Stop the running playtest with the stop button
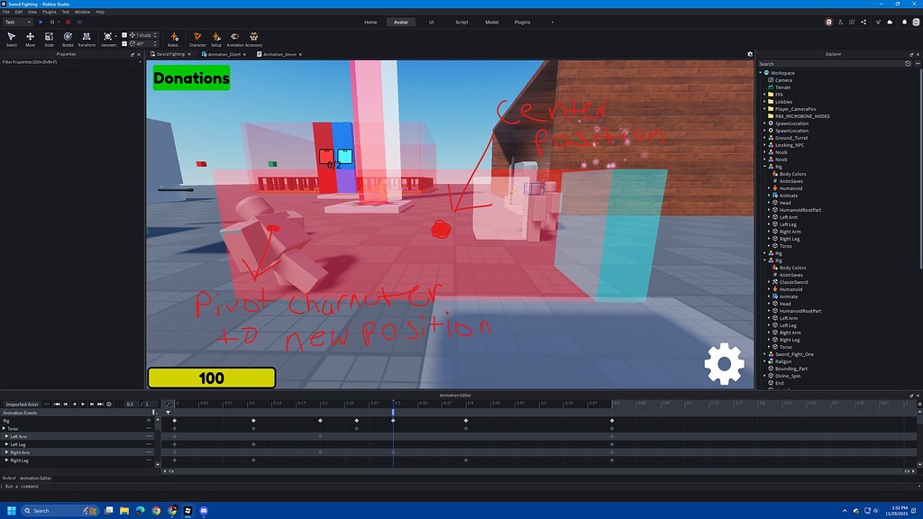This screenshot has height=519, width=923. [x=69, y=23]
